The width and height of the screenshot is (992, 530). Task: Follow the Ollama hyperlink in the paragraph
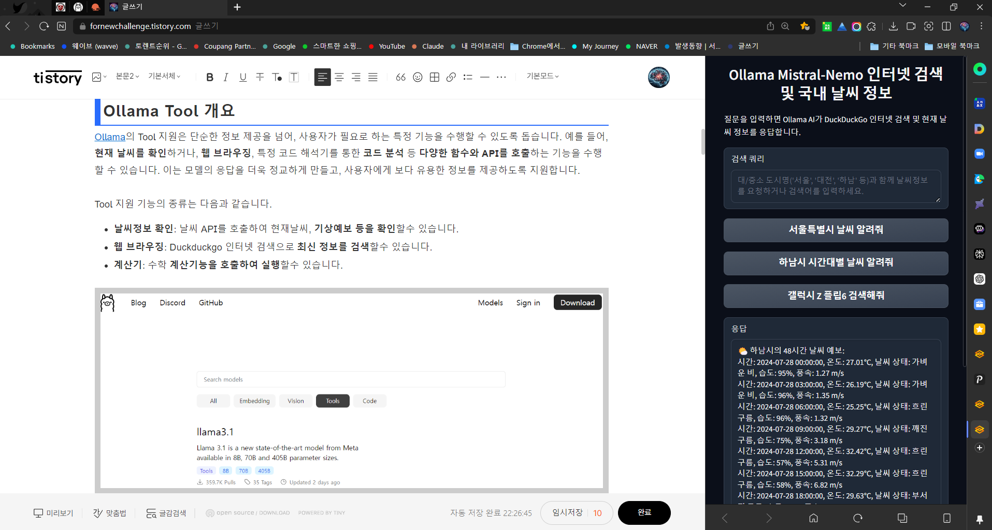(110, 137)
